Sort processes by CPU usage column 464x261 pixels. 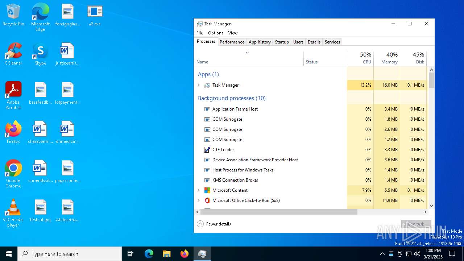point(360,58)
